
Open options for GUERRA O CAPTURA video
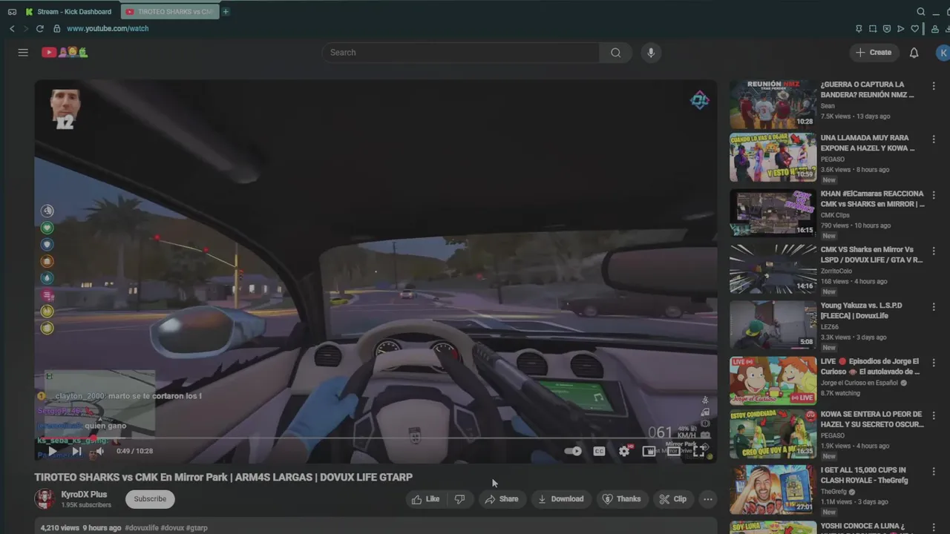pyautogui.click(x=934, y=85)
